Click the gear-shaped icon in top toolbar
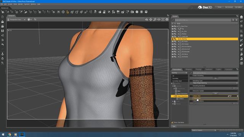The image size is (244, 137). click(x=137, y=12)
